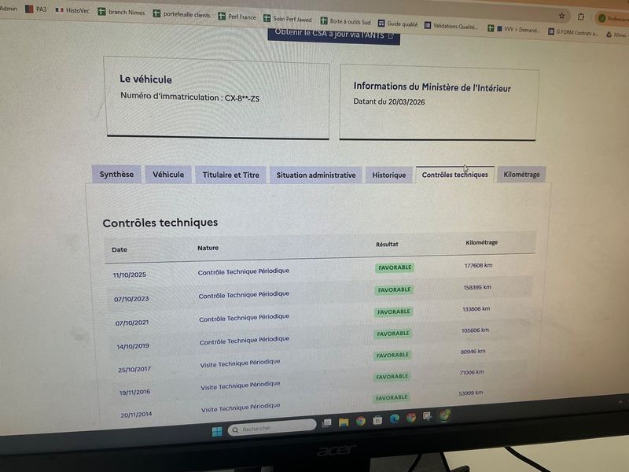The image size is (629, 472).
Task: Open the Validations Qualité bookmark
Action: coord(451,26)
